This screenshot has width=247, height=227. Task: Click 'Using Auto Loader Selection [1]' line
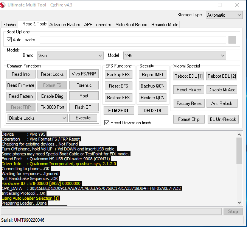click(x=31, y=198)
